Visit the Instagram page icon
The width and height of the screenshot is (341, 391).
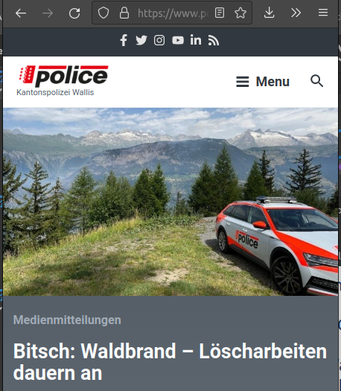[x=159, y=40]
